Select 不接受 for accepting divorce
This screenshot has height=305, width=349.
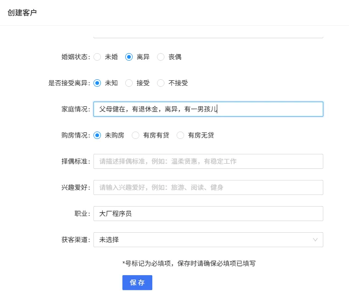pyautogui.click(x=161, y=83)
